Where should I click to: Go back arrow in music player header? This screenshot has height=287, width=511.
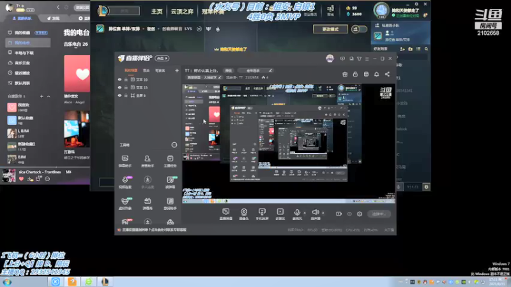point(58,7)
